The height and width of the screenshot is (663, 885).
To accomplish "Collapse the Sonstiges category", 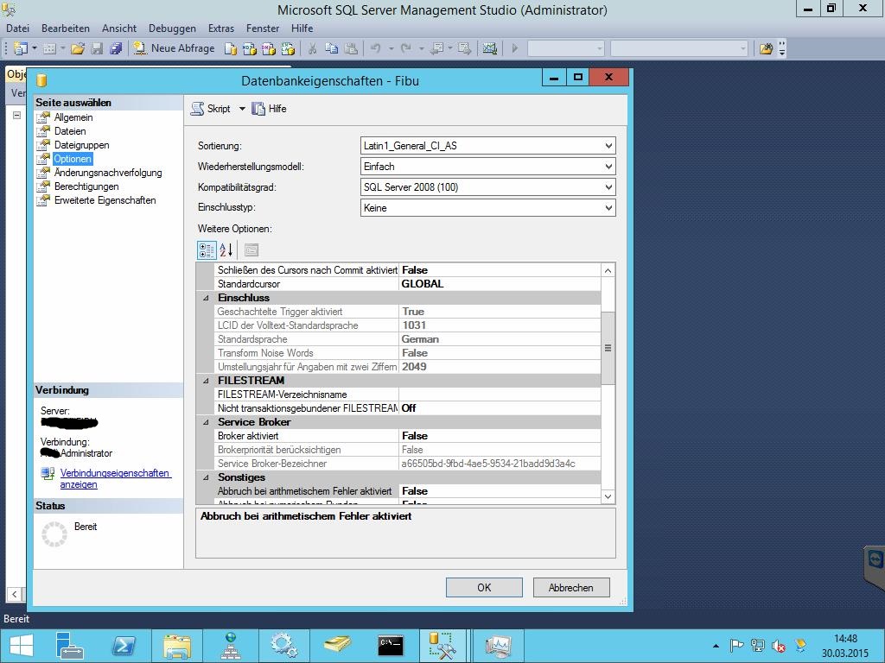I will (x=206, y=477).
